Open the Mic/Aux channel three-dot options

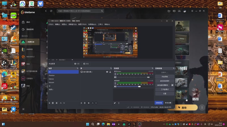coord(115,74)
